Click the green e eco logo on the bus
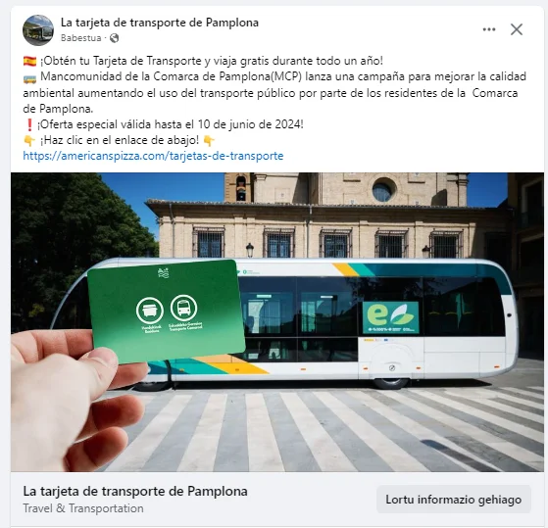The image size is (548, 528). [391, 317]
